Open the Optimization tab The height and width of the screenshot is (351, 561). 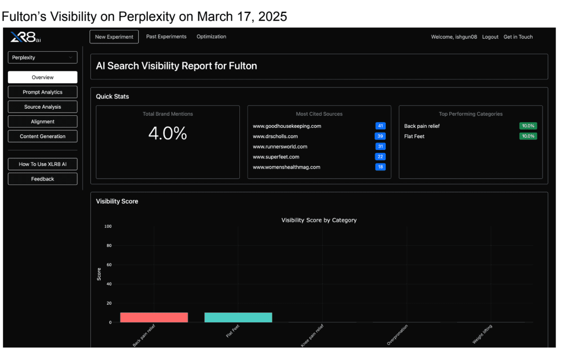pos(211,36)
